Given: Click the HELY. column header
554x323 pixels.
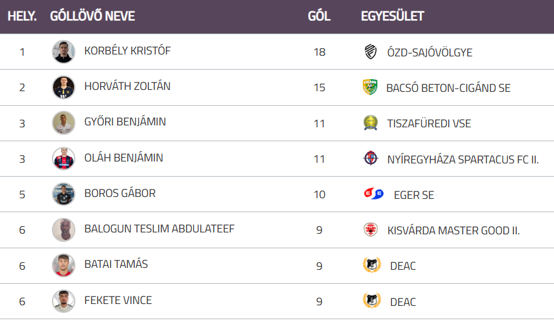Looking at the screenshot, I should pos(22,16).
